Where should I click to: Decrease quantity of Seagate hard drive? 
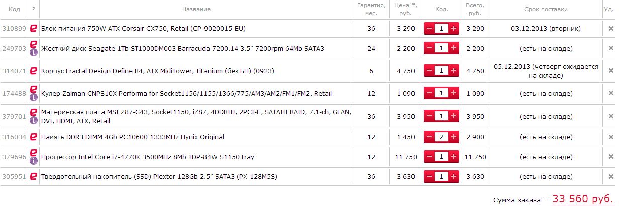pos(429,49)
